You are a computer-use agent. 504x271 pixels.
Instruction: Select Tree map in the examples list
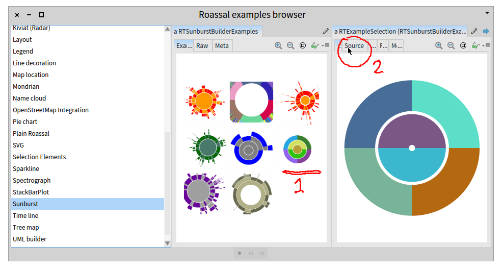26,228
